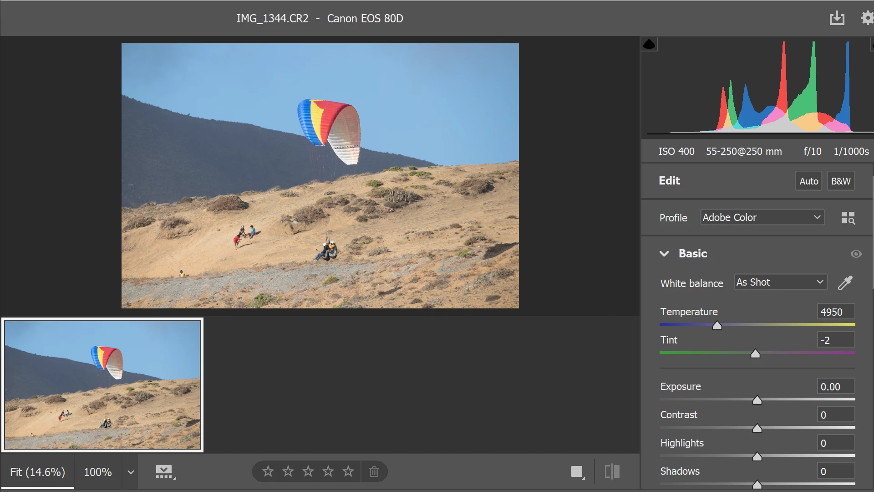Set the third rating star
The height and width of the screenshot is (492, 874).
tap(308, 471)
